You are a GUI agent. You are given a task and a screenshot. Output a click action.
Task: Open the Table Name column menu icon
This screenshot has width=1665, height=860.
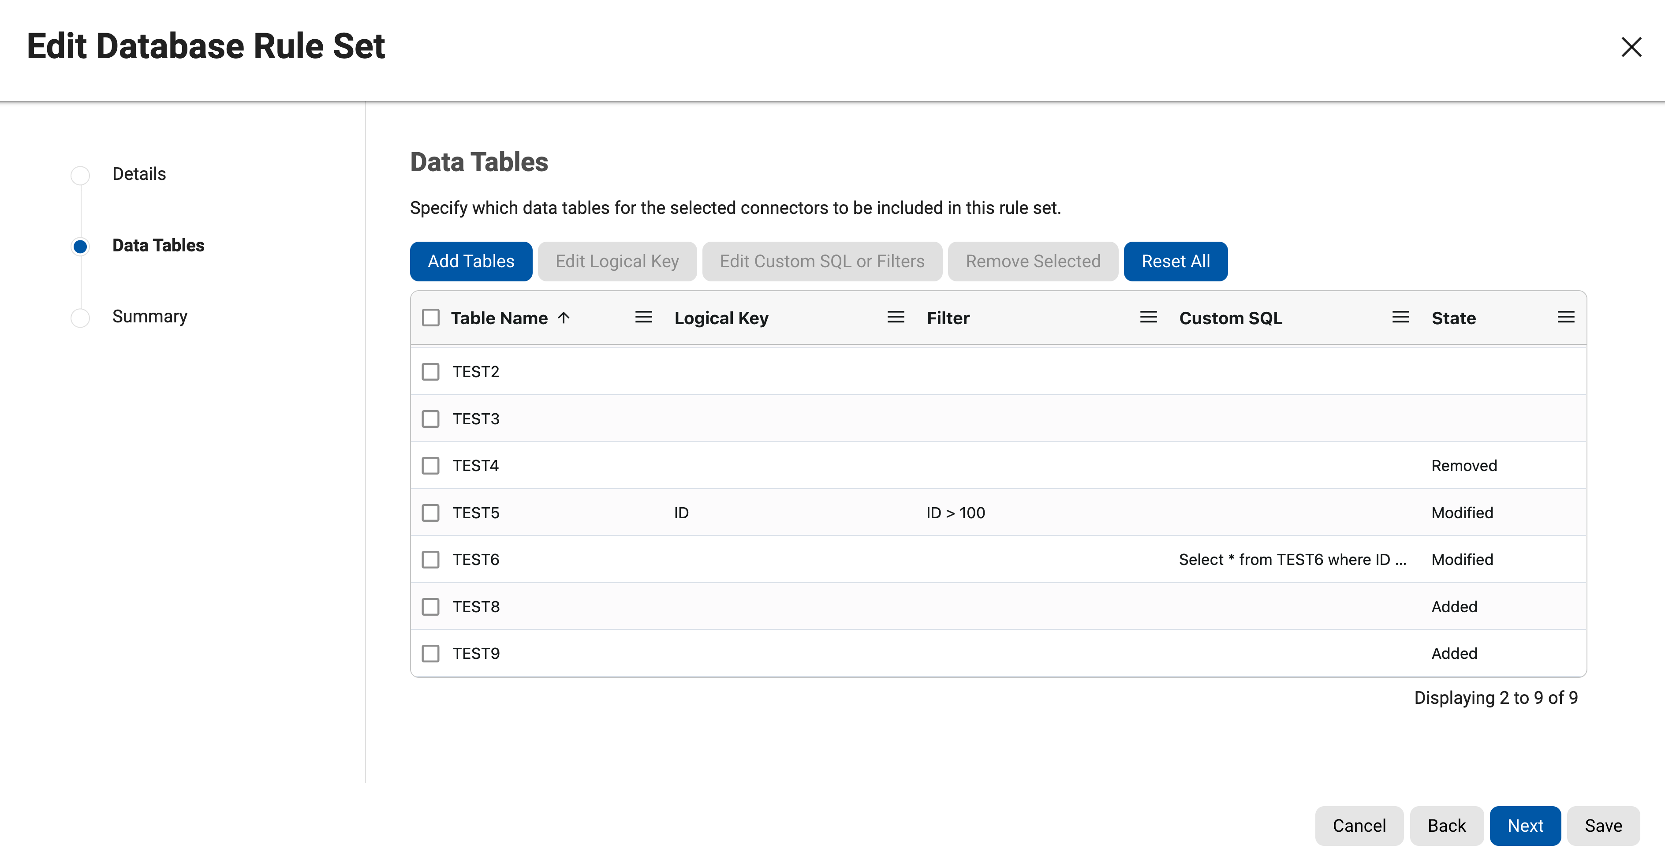click(643, 318)
